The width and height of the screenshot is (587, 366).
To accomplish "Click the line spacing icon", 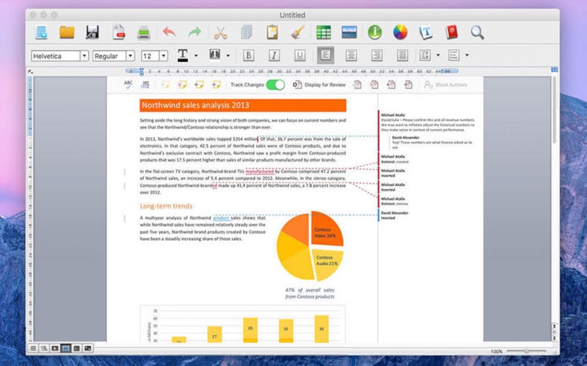I will click(x=426, y=56).
